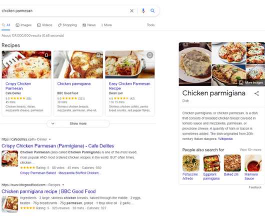Start voice search with the microphone icon
The height and width of the screenshot is (221, 265).
coord(143,11)
